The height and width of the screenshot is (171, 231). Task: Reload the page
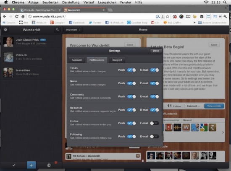tap(17, 16)
